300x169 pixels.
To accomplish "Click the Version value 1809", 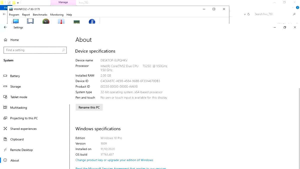I will (103, 143).
